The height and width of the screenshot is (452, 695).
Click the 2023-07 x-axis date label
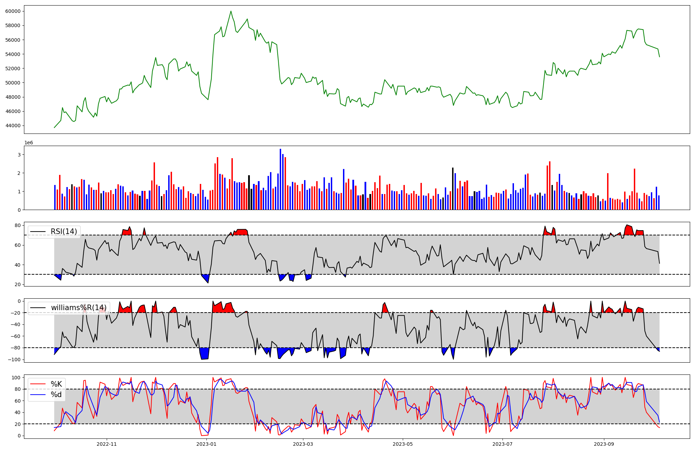(x=502, y=444)
